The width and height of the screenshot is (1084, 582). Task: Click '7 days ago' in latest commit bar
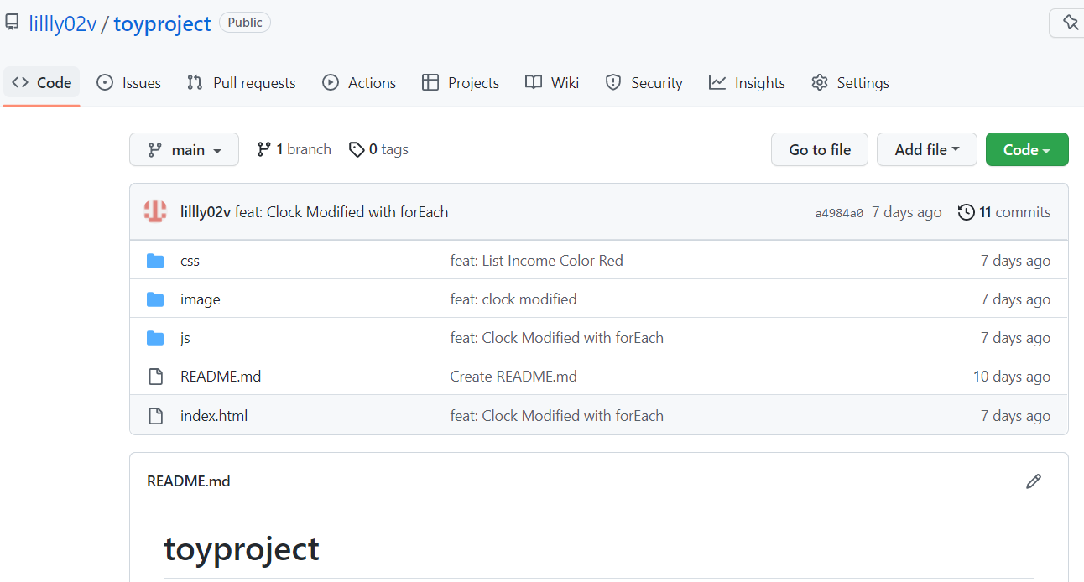[x=907, y=212]
